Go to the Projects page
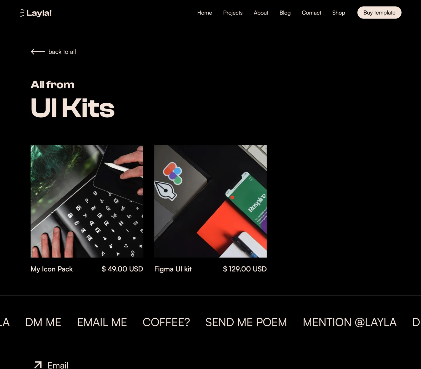This screenshot has width=421, height=369. [233, 13]
